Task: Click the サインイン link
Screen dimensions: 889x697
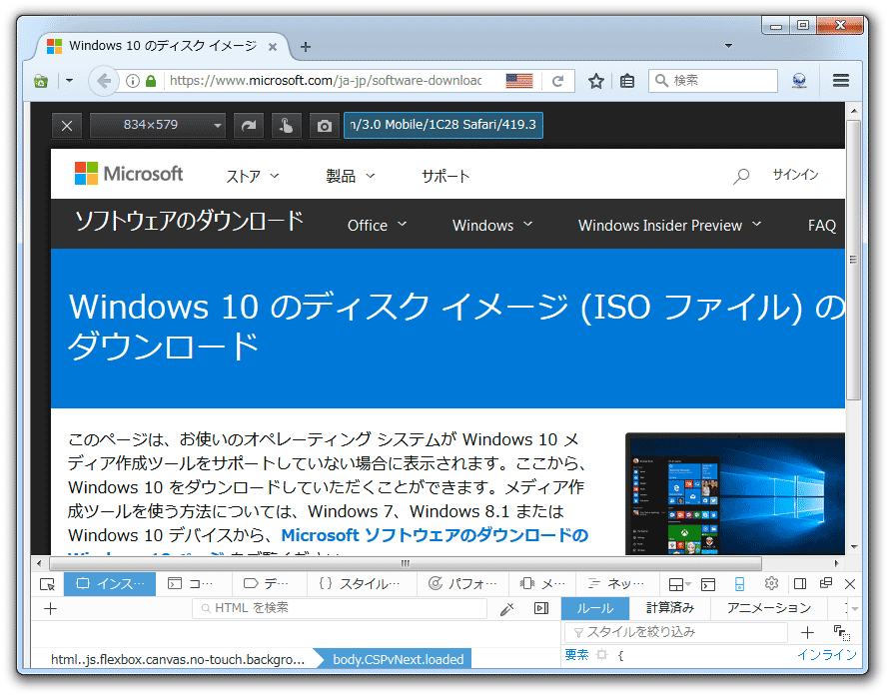Action: pos(795,175)
